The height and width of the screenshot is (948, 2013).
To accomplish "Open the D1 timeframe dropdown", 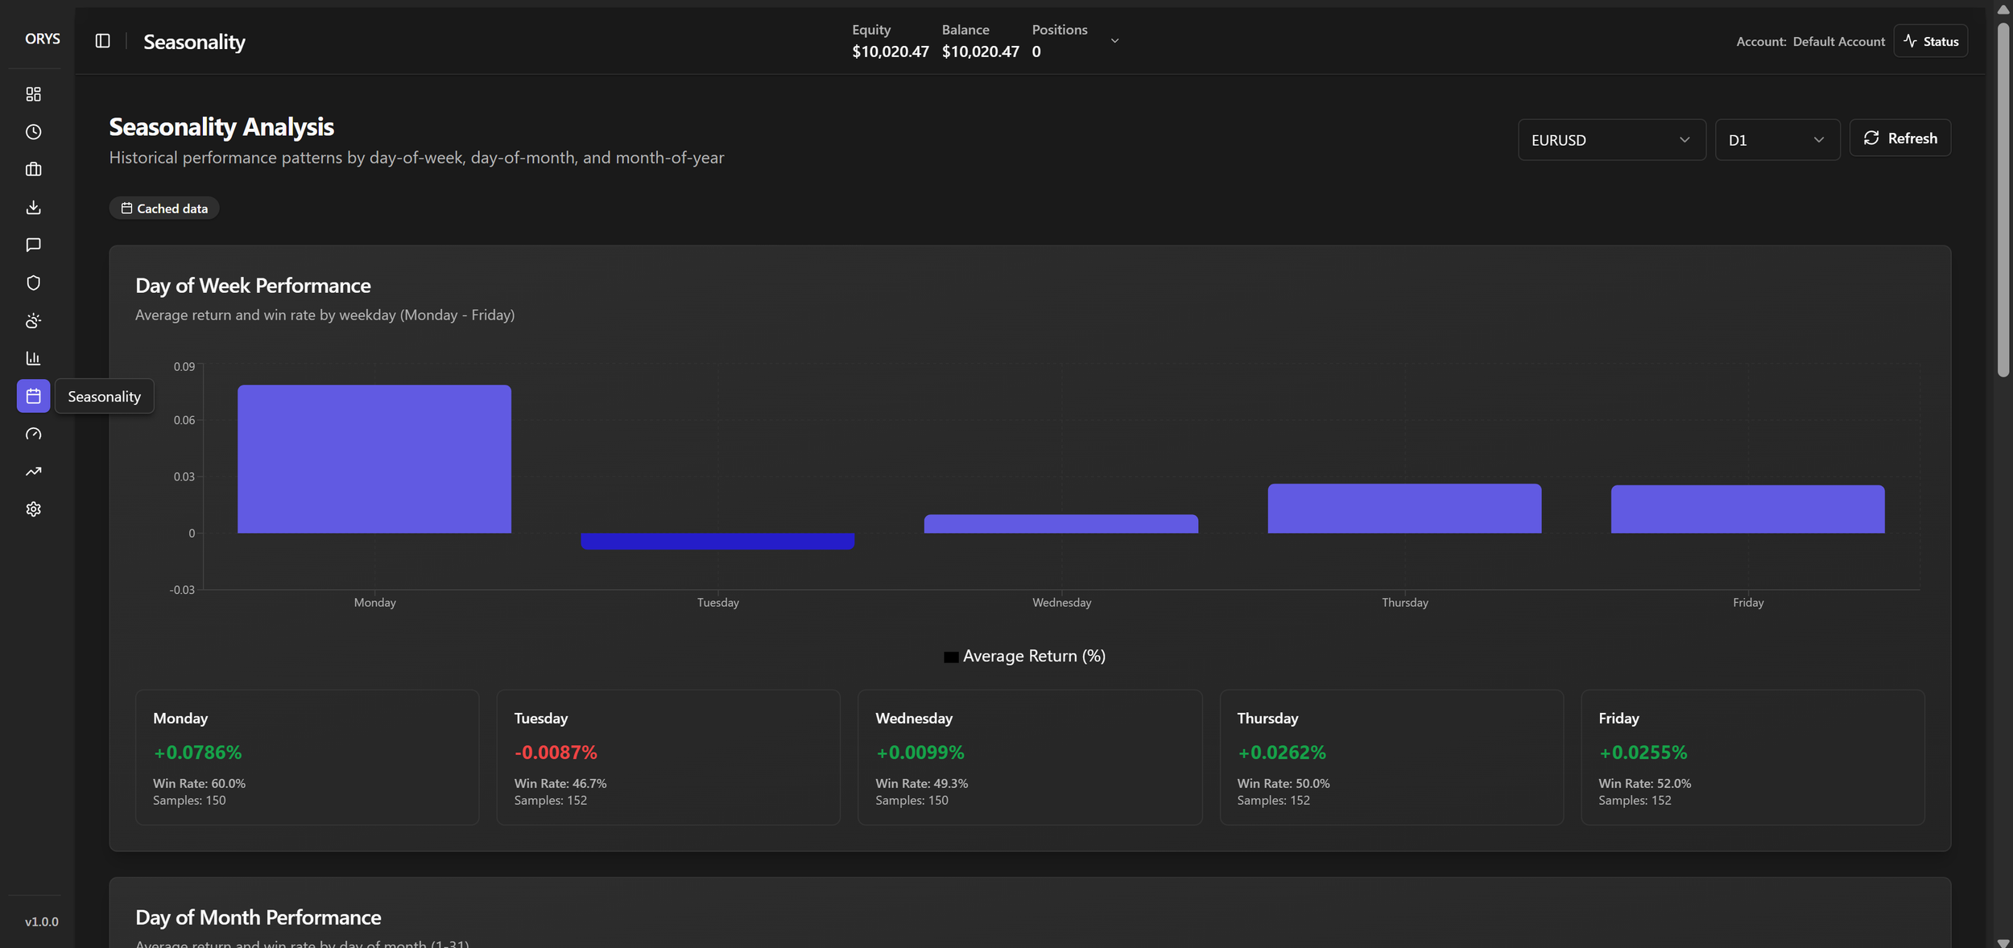I will (1776, 139).
